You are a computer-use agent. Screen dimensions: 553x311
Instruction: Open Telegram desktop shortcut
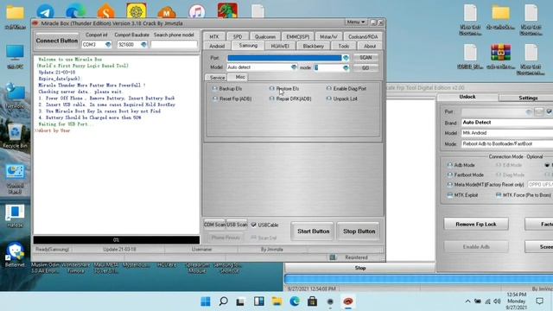coord(45,11)
